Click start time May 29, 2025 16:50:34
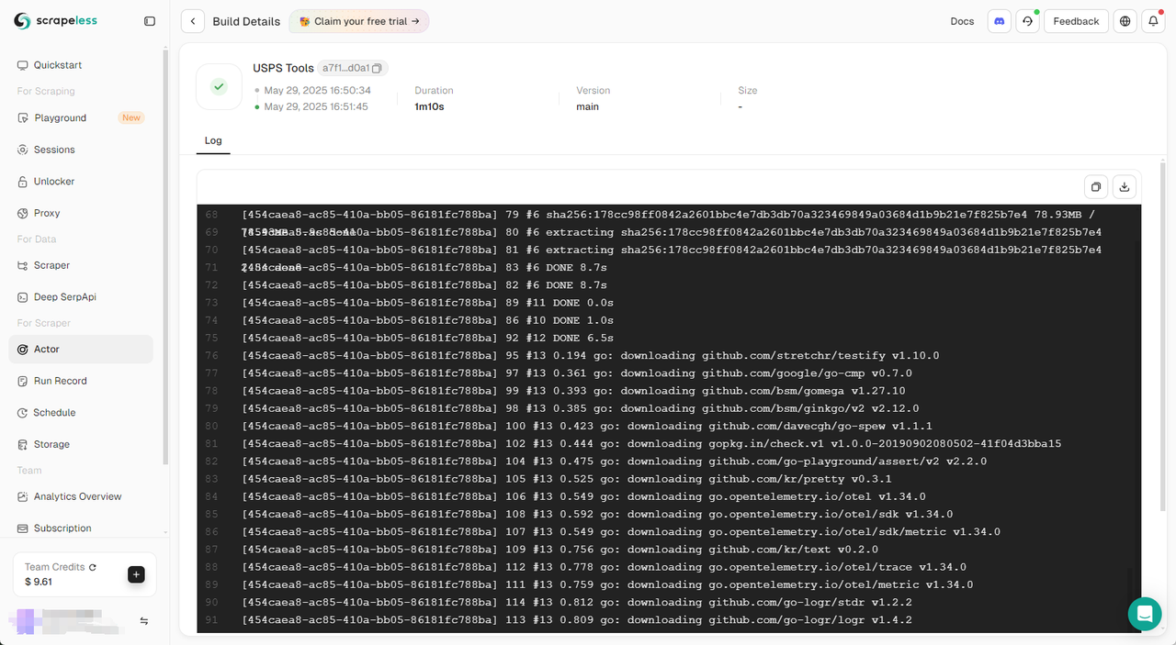 [x=317, y=90]
